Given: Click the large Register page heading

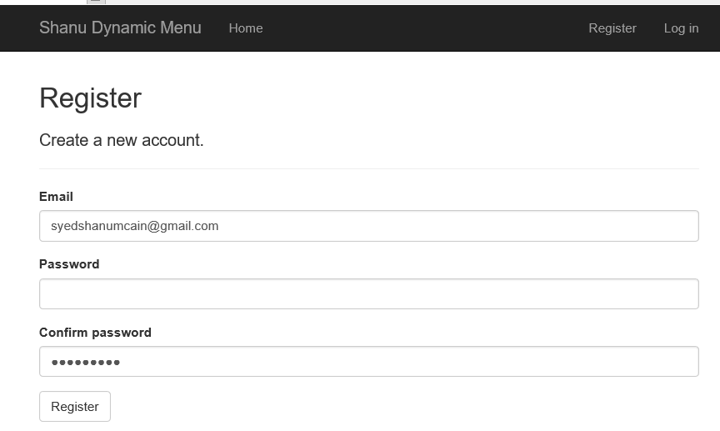Looking at the screenshot, I should (x=91, y=98).
